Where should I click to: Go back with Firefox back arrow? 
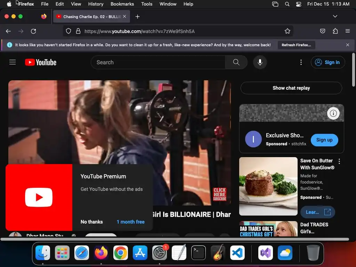(x=8, y=31)
